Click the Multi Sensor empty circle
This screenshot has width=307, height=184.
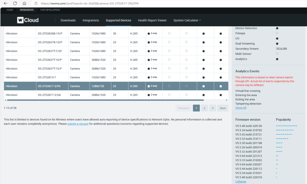[277, 54]
